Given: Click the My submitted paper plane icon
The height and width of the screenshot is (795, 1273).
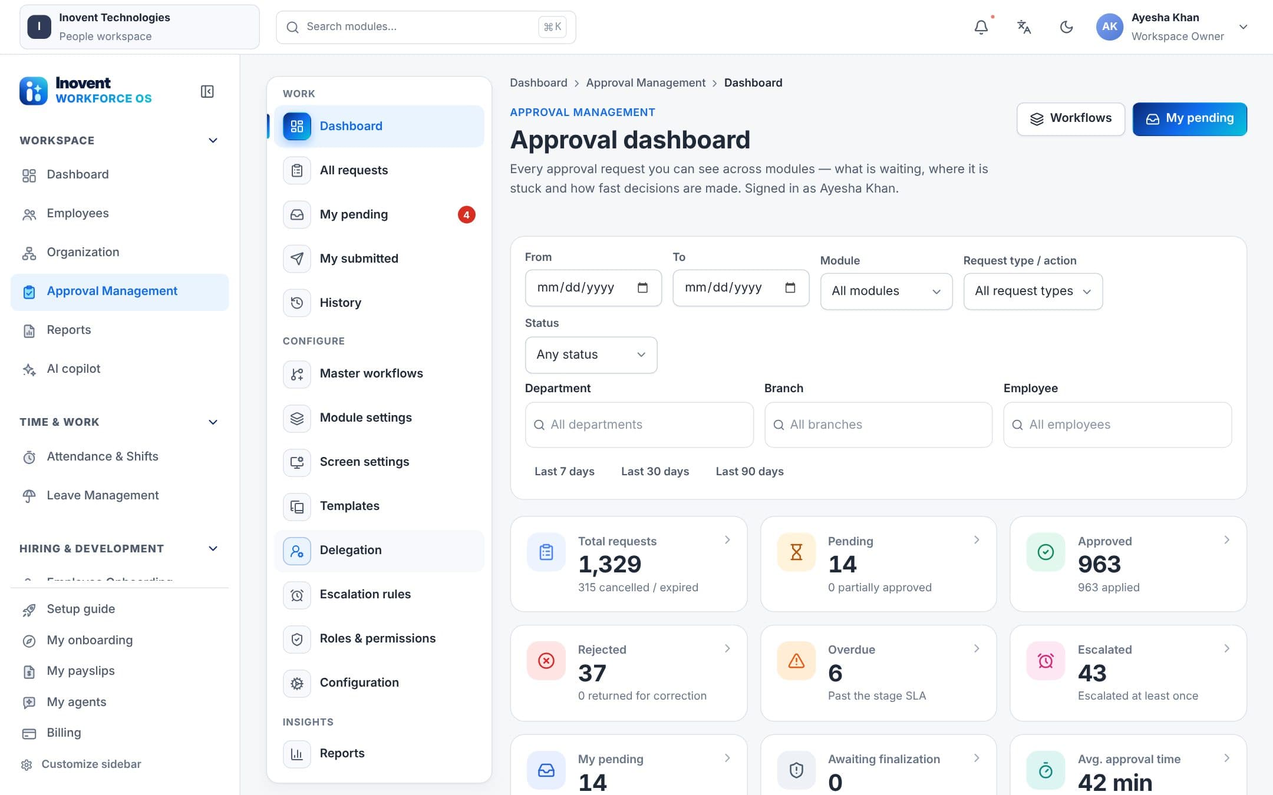Looking at the screenshot, I should pos(297,259).
